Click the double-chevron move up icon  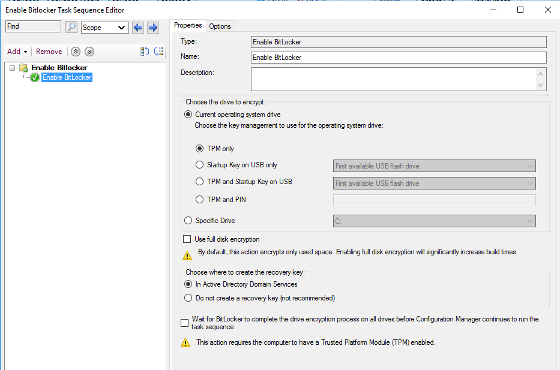(76, 52)
